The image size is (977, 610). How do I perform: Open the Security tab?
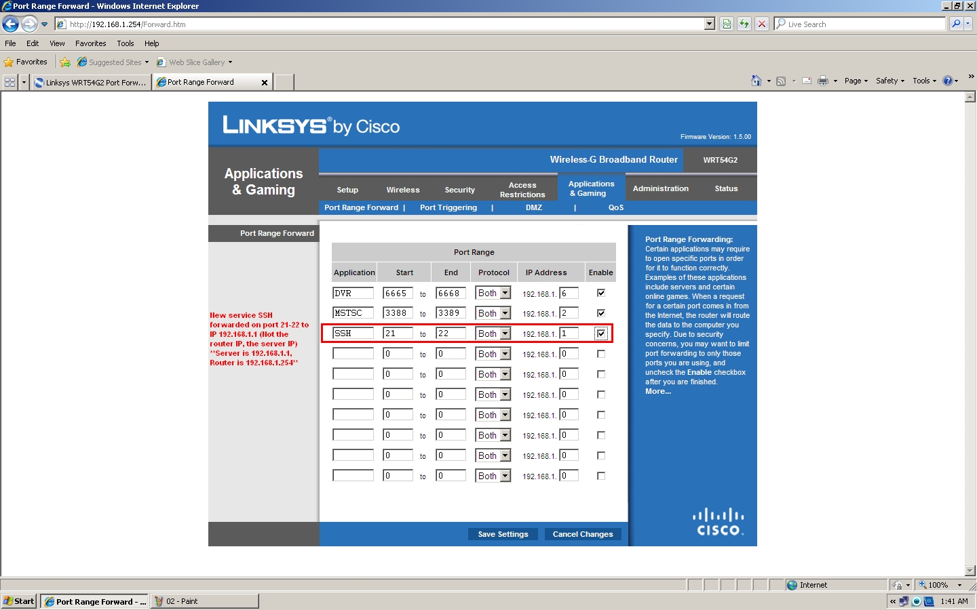(x=460, y=190)
